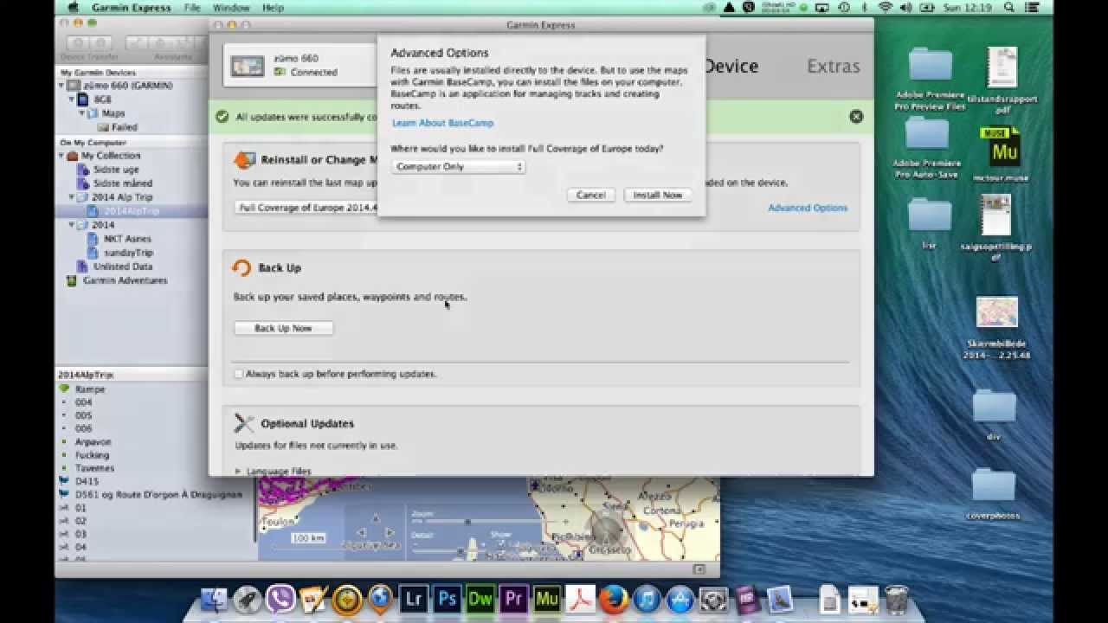Click the orange Back Up icon

[x=242, y=268]
